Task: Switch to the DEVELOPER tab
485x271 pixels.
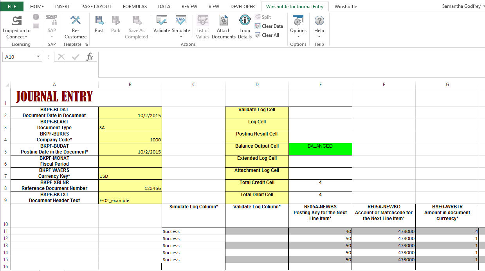Action: pyautogui.click(x=243, y=6)
